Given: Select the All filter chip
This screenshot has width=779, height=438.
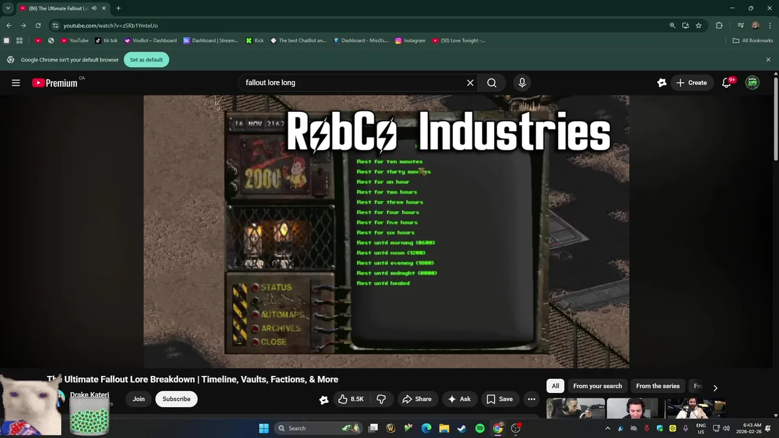Looking at the screenshot, I should (555, 386).
